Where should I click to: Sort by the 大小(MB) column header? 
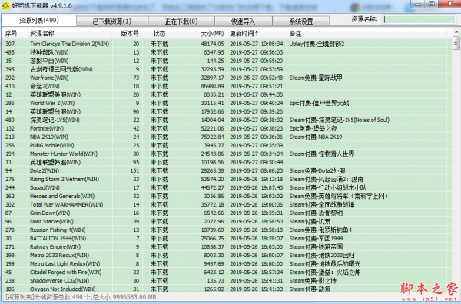(202, 34)
